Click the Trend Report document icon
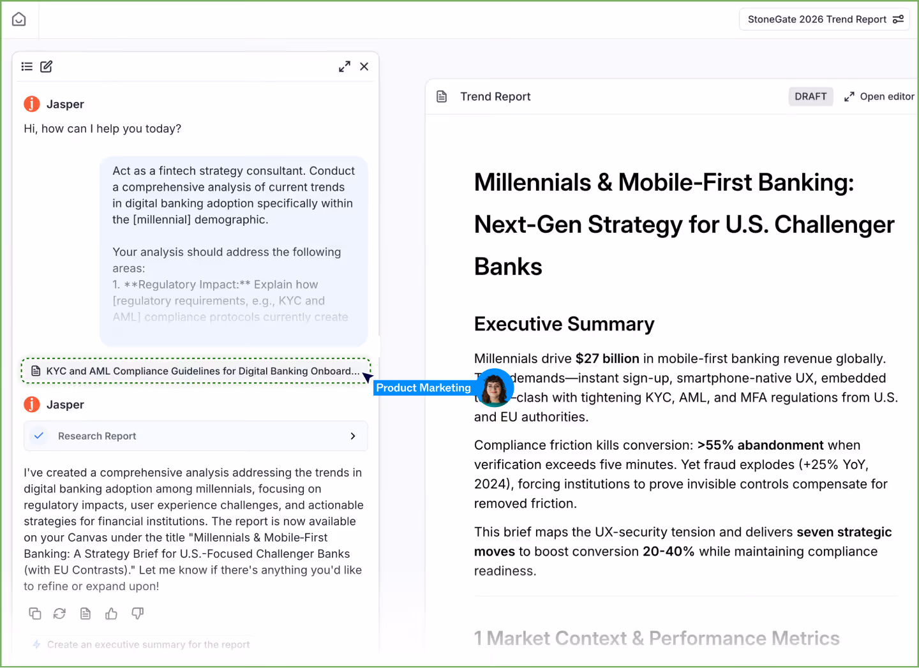 click(442, 96)
